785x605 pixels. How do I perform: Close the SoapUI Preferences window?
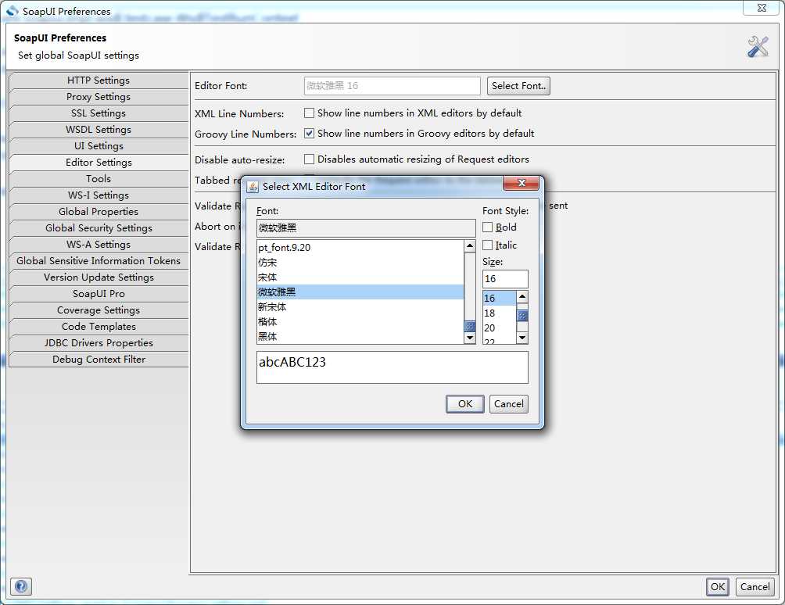pos(761,8)
